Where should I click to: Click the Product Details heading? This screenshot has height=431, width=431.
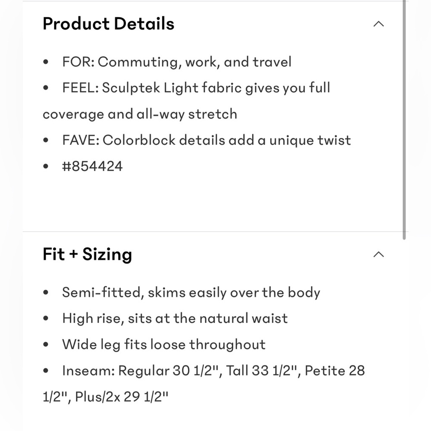[108, 24]
